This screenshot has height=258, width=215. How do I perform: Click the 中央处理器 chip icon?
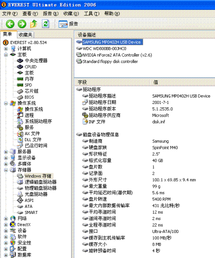tap(20, 61)
